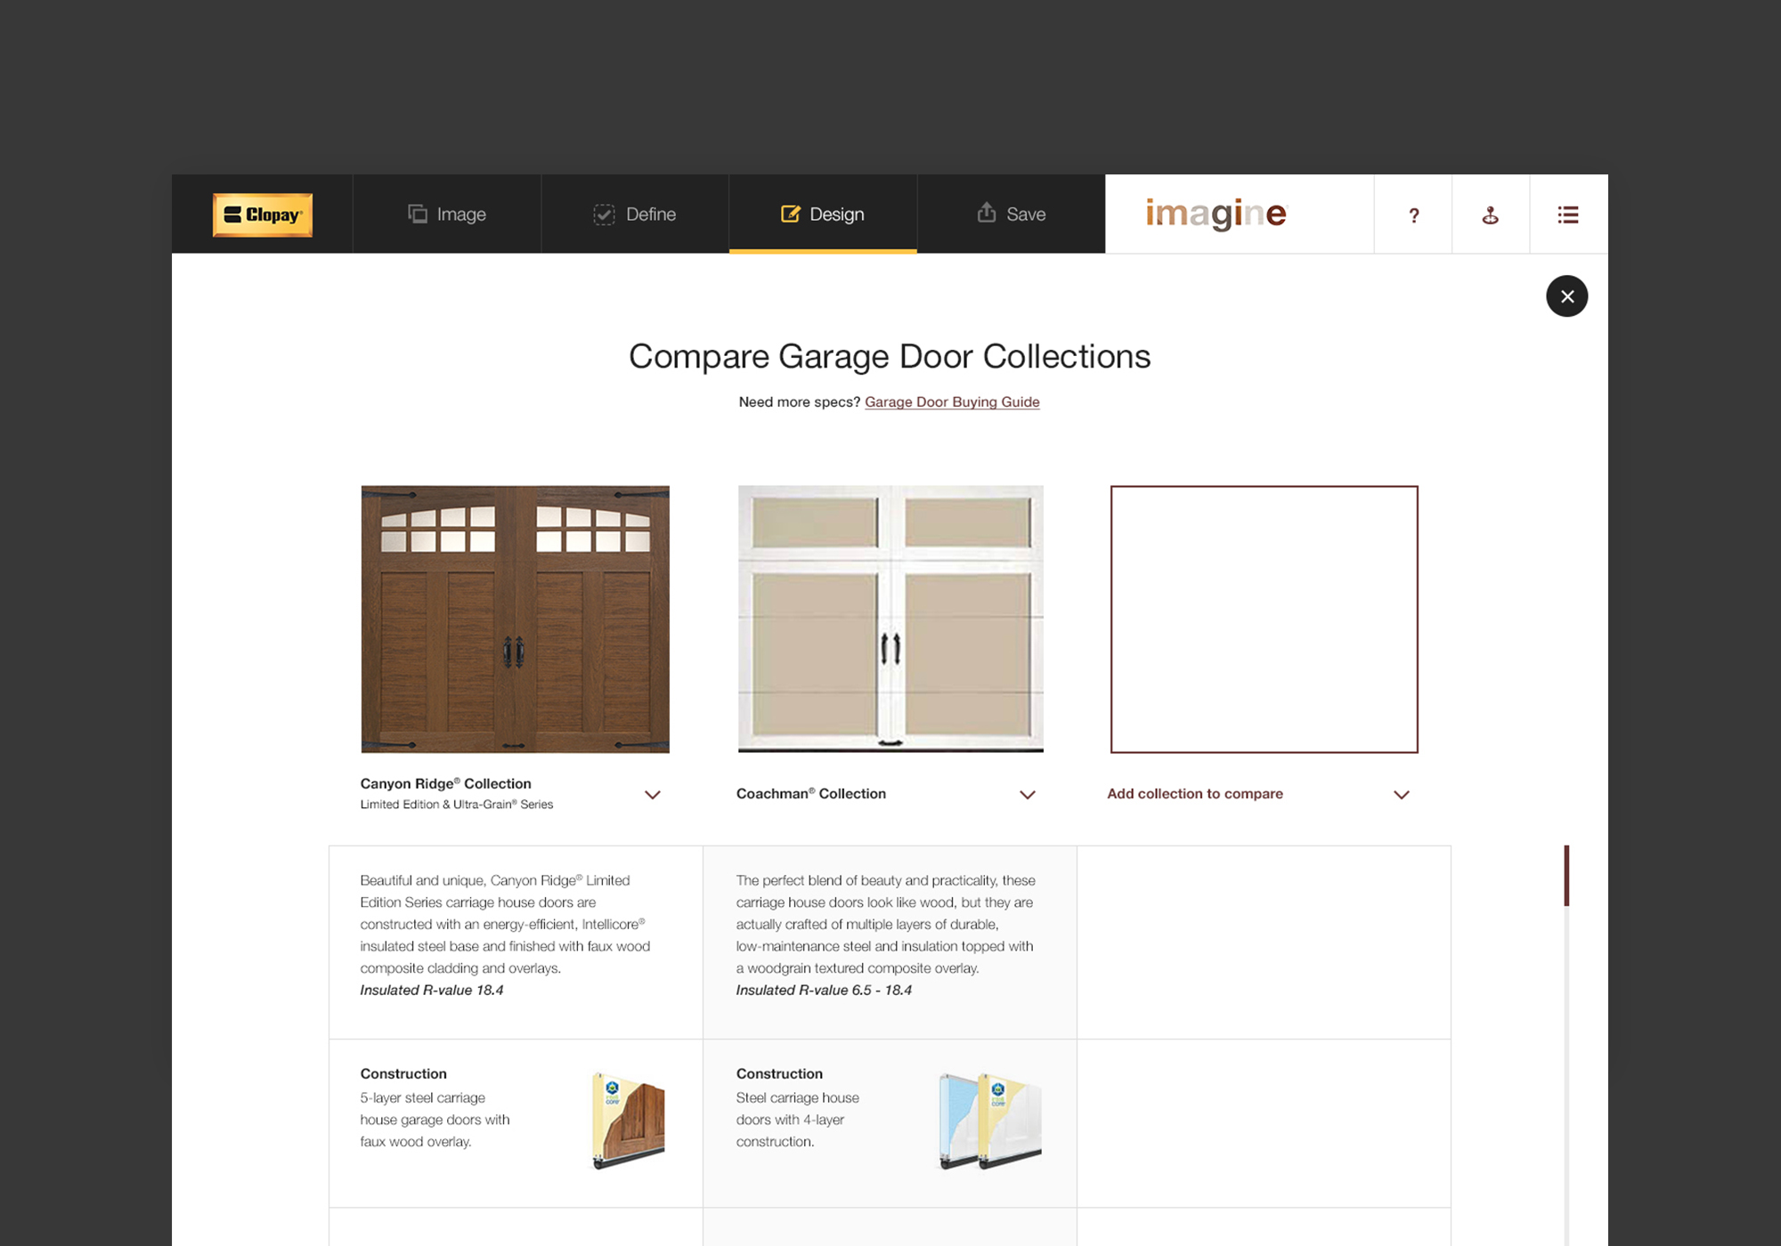Image resolution: width=1781 pixels, height=1246 pixels.
Task: Click 'Insulated R-value 6.5 - 18.4' text
Action: (824, 991)
